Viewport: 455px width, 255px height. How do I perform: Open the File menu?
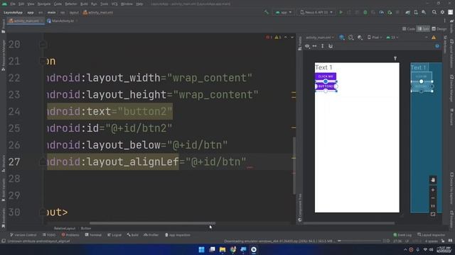[13, 4]
